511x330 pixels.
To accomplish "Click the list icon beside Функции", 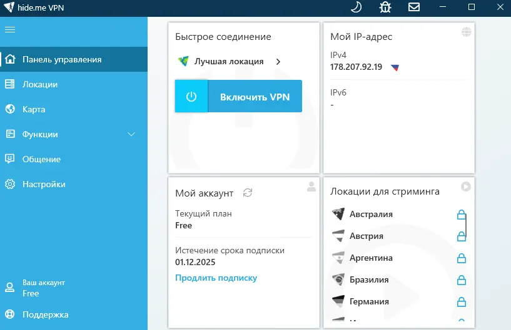I will (x=10, y=133).
